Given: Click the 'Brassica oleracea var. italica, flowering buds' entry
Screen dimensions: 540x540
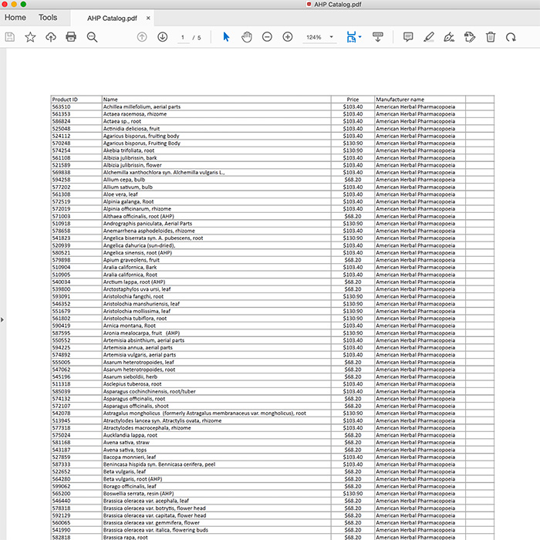Looking at the screenshot, I should [156, 530].
